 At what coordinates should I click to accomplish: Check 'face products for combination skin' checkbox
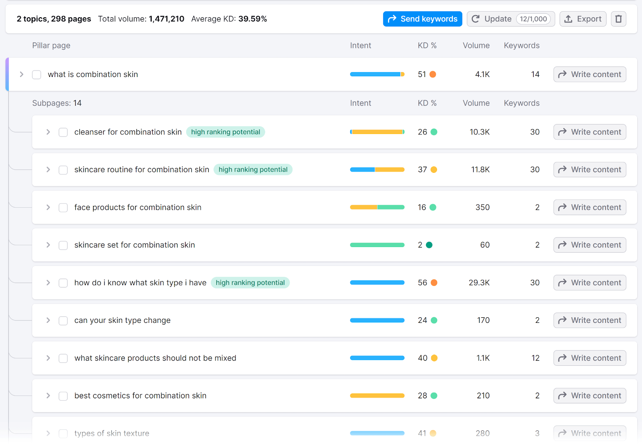[63, 208]
